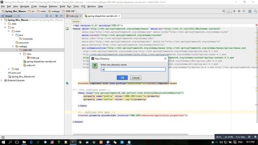Click the Search Everywhere magnifier icon
This screenshot has width=258, height=145.
255,11
